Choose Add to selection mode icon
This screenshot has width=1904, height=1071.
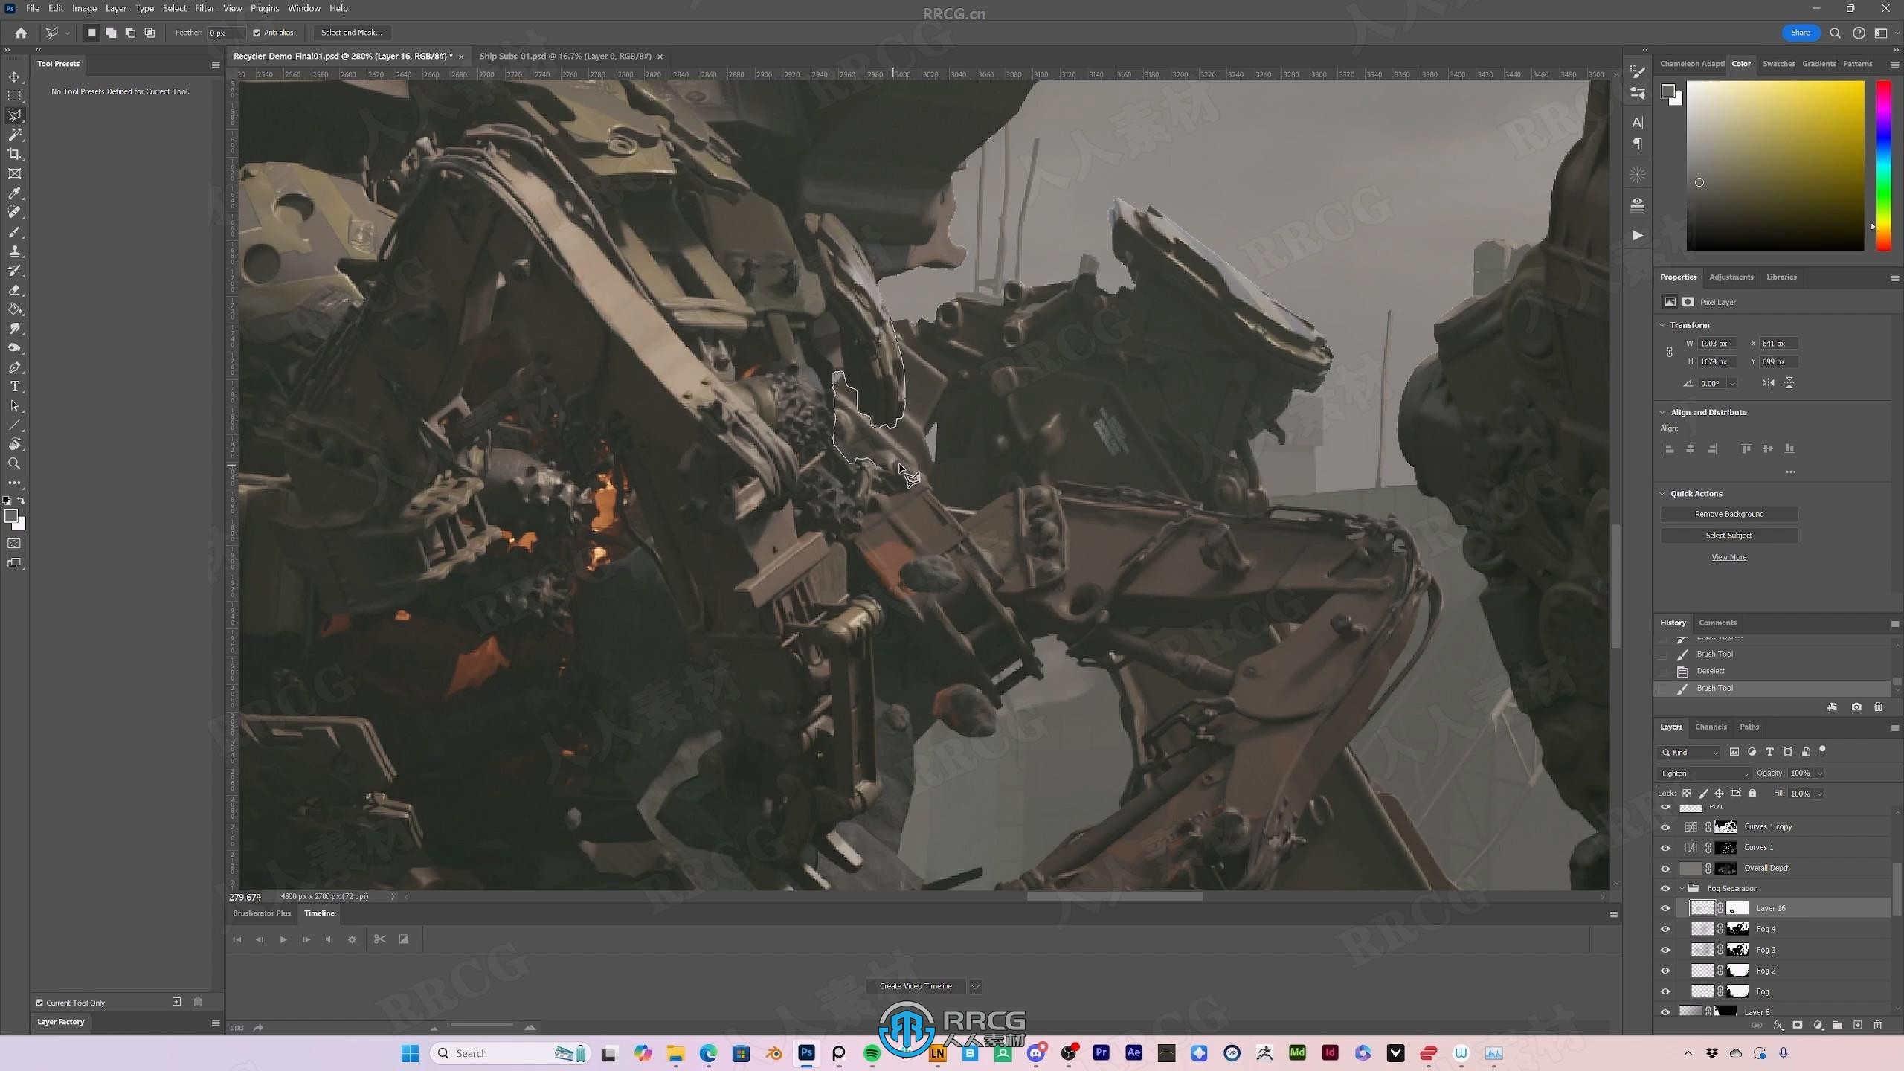111,33
